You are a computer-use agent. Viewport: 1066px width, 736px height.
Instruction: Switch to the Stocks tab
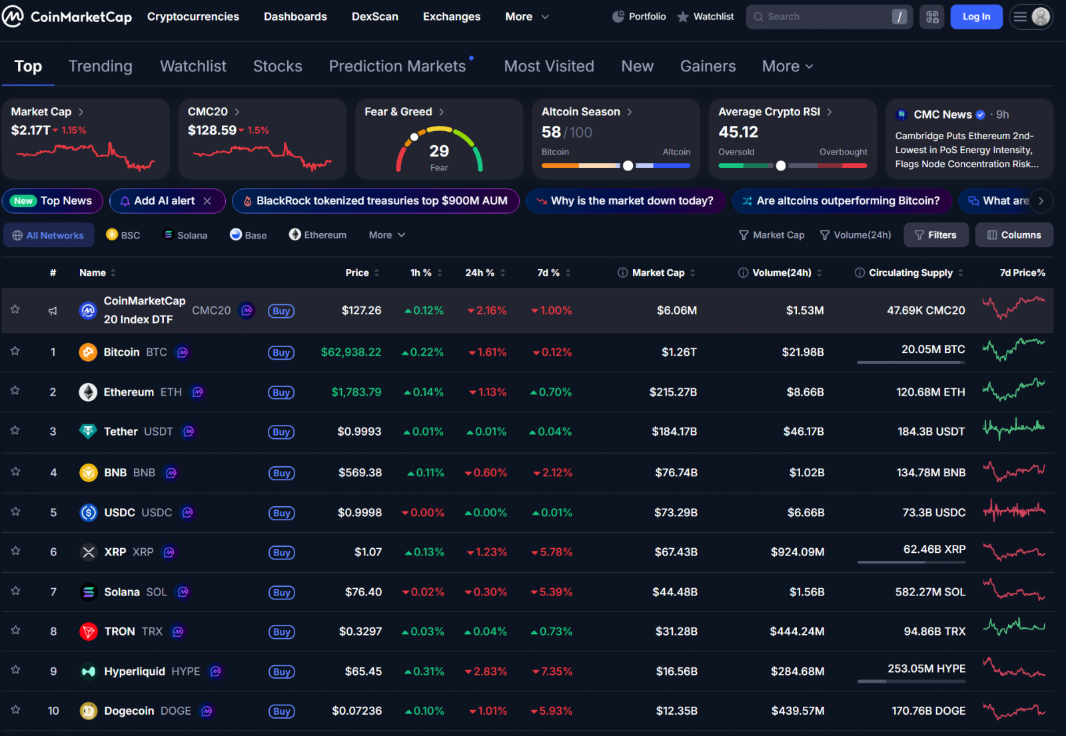click(278, 66)
